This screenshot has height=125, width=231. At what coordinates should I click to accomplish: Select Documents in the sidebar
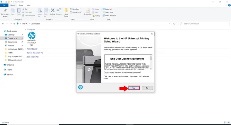11,42
